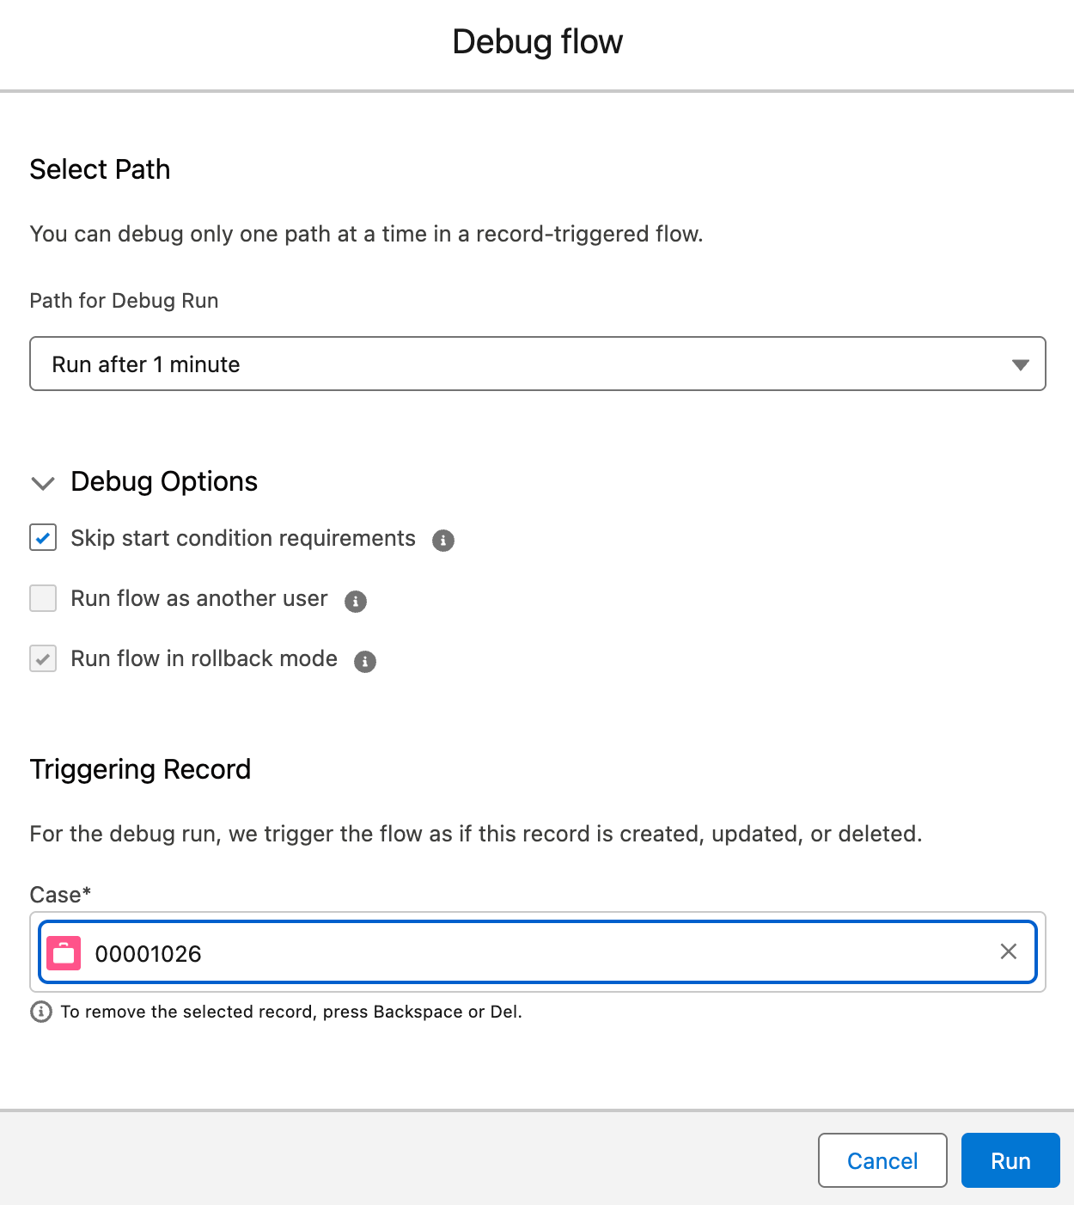Click the 'Select Path' heading
Screen dimensions: 1074x1205
100,169
